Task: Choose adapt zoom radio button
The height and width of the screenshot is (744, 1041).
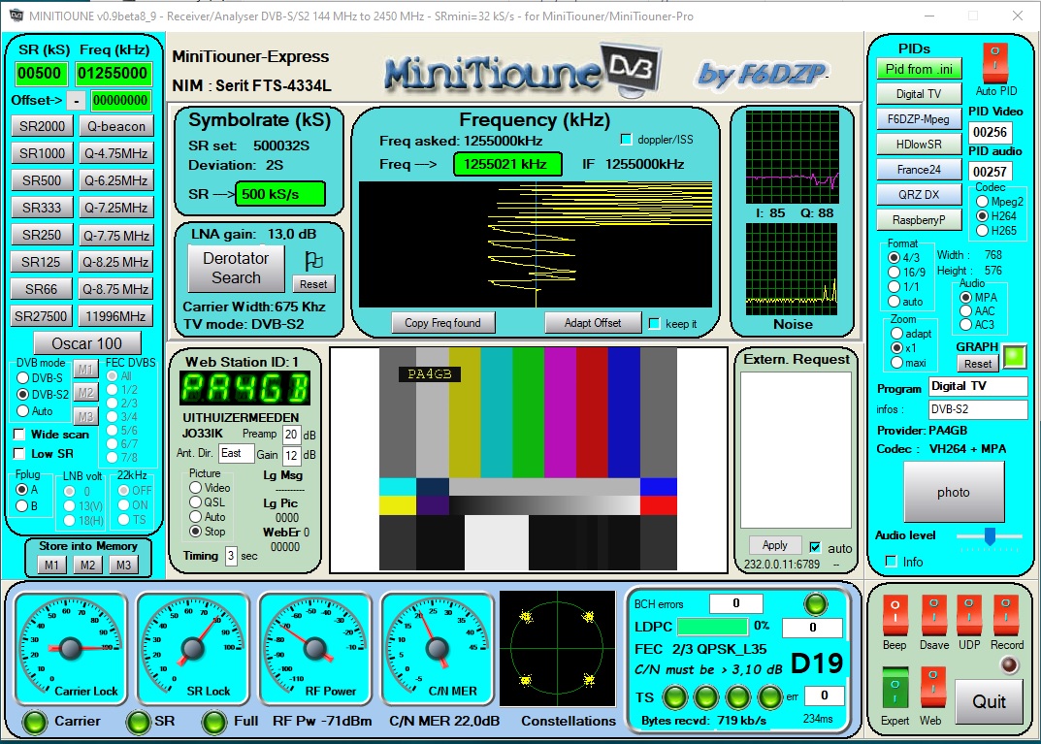Action: pyautogui.click(x=897, y=333)
